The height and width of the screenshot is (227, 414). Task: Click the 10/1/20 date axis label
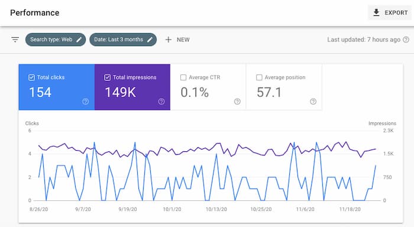point(172,209)
